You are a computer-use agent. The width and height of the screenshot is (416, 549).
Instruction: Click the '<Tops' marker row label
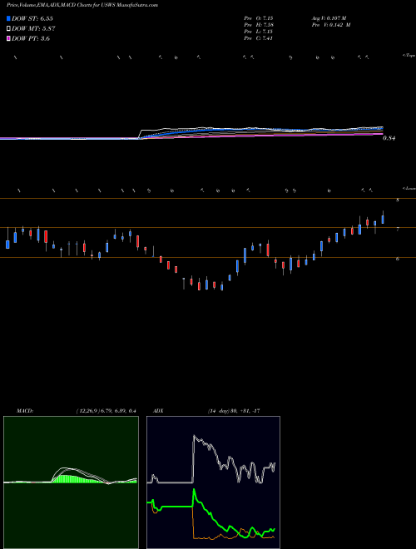409,56
